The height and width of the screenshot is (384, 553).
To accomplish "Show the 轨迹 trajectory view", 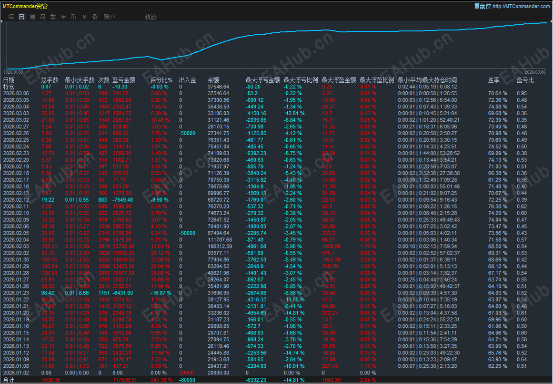I will click(x=151, y=17).
